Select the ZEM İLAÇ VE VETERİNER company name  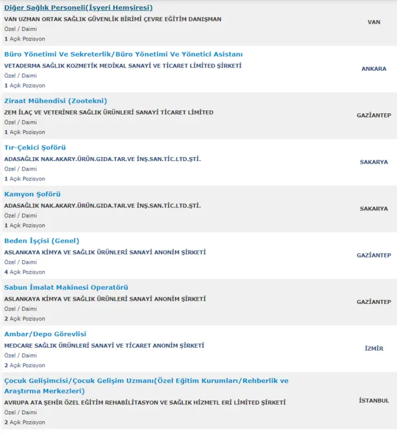click(108, 112)
